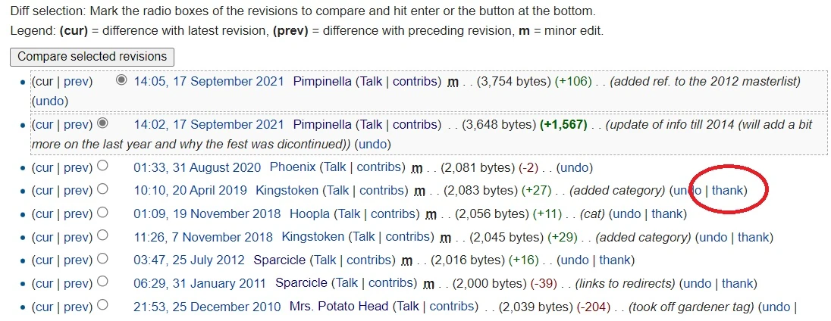Select radio for 14:05, 17 September 2021 revision
831x321 pixels.
click(x=121, y=80)
